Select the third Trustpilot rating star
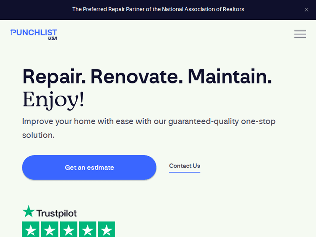The width and height of the screenshot is (316, 237). pos(68,230)
